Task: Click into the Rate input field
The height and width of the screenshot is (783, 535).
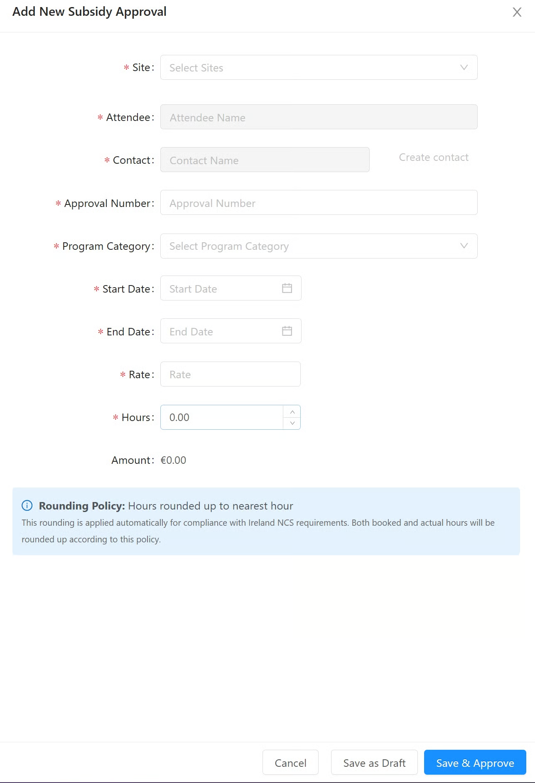Action: pos(230,374)
